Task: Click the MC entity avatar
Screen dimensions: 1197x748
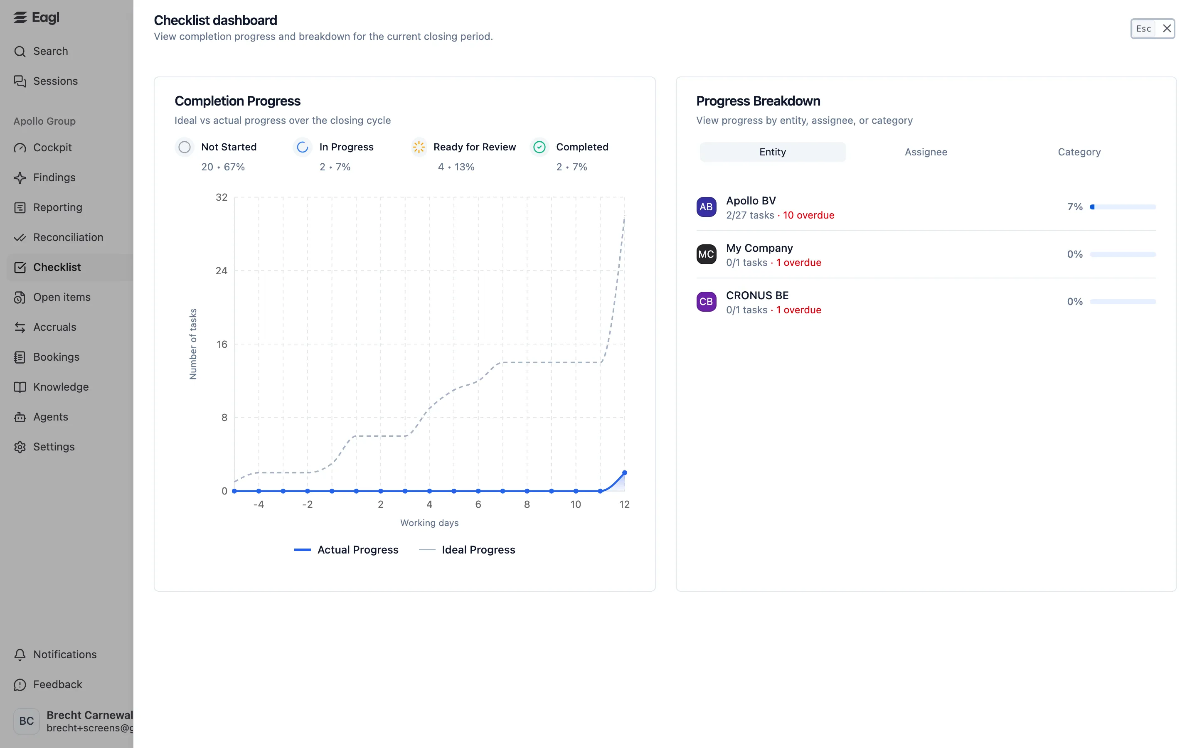Action: [706, 255]
